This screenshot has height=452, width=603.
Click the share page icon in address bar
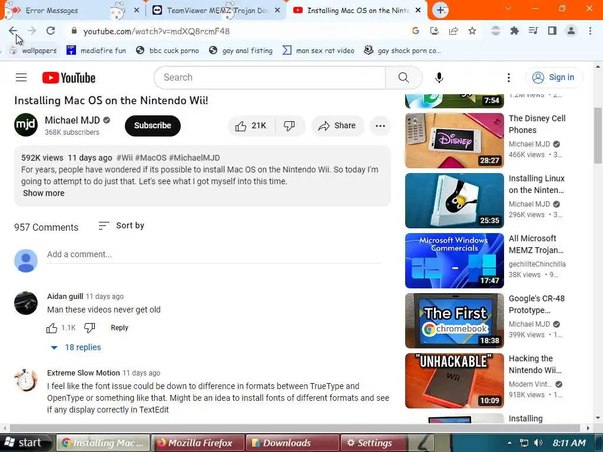[453, 31]
